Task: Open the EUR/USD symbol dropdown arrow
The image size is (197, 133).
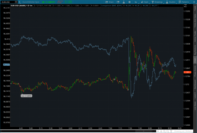Action: [x=16, y=2]
